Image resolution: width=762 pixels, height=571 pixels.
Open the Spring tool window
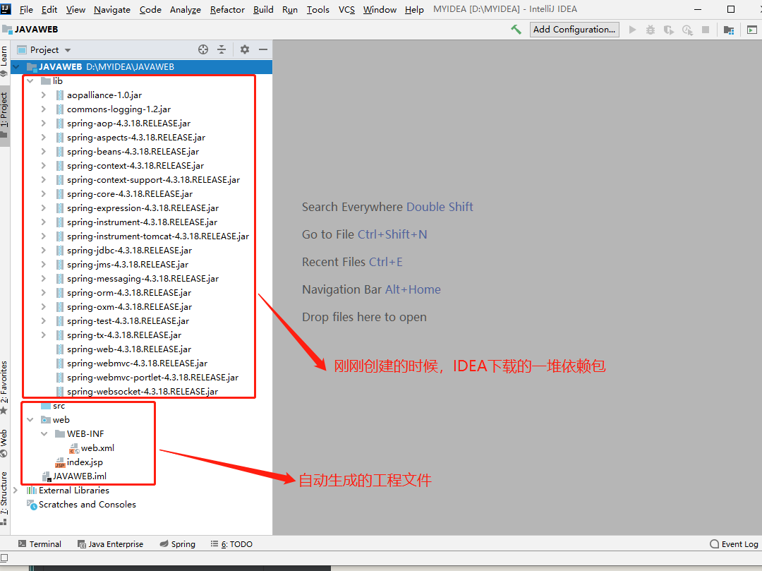[178, 543]
